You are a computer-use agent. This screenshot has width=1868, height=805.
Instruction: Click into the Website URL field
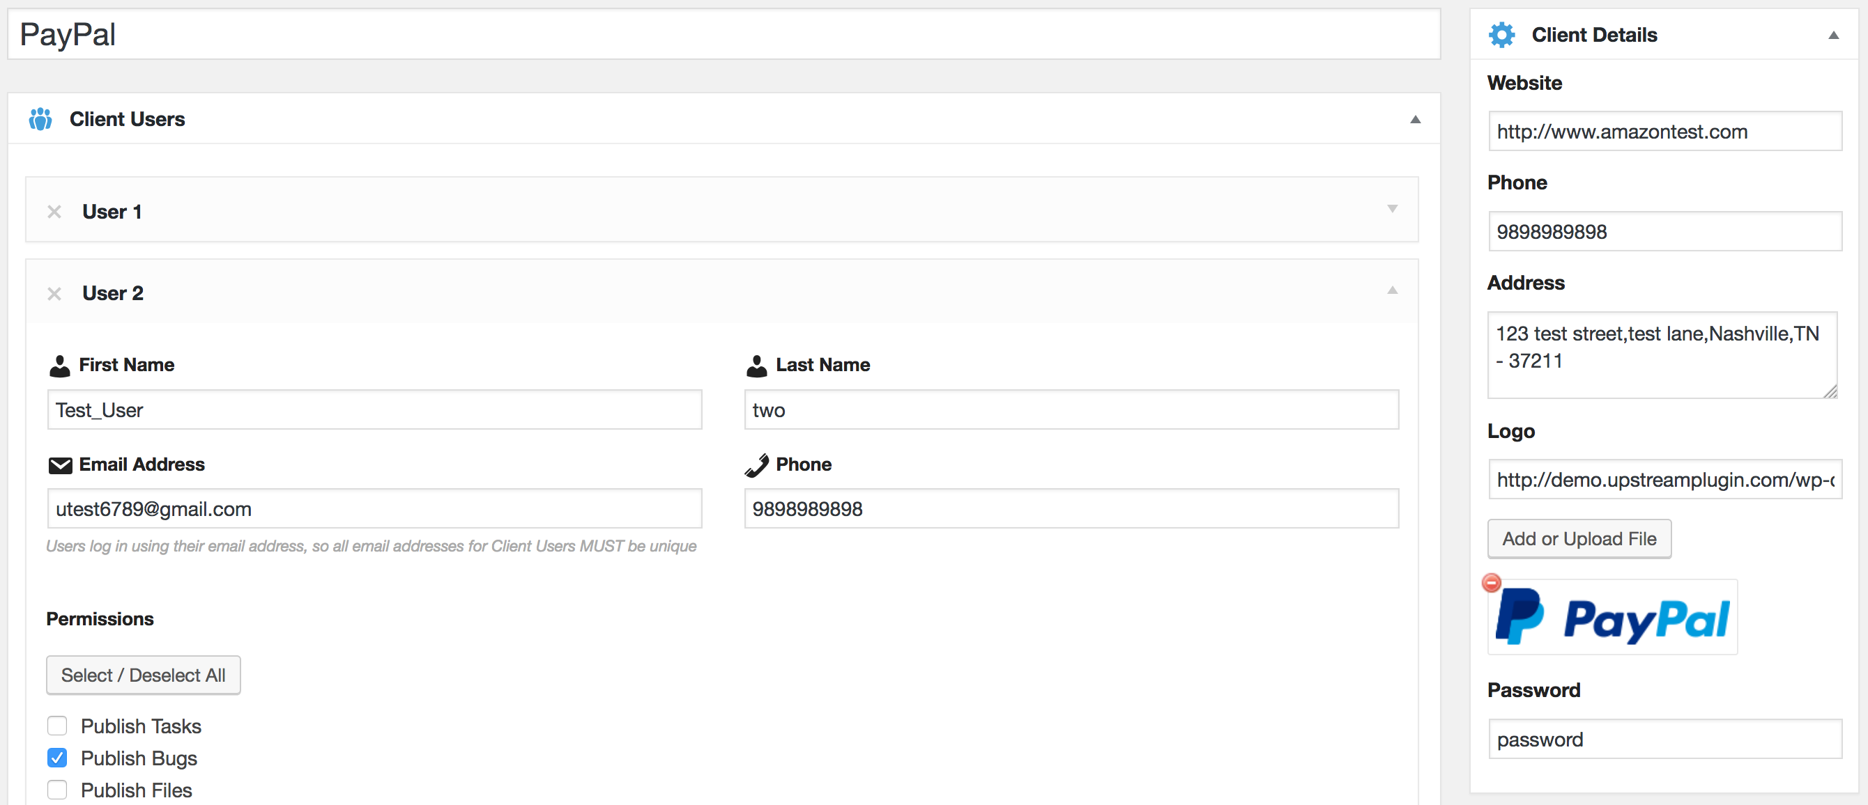tap(1664, 132)
